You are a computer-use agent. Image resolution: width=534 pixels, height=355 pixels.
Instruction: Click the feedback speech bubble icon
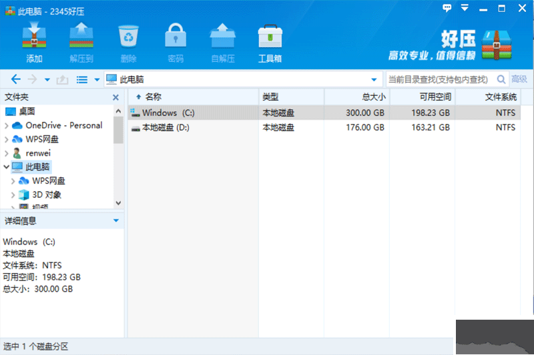(447, 8)
